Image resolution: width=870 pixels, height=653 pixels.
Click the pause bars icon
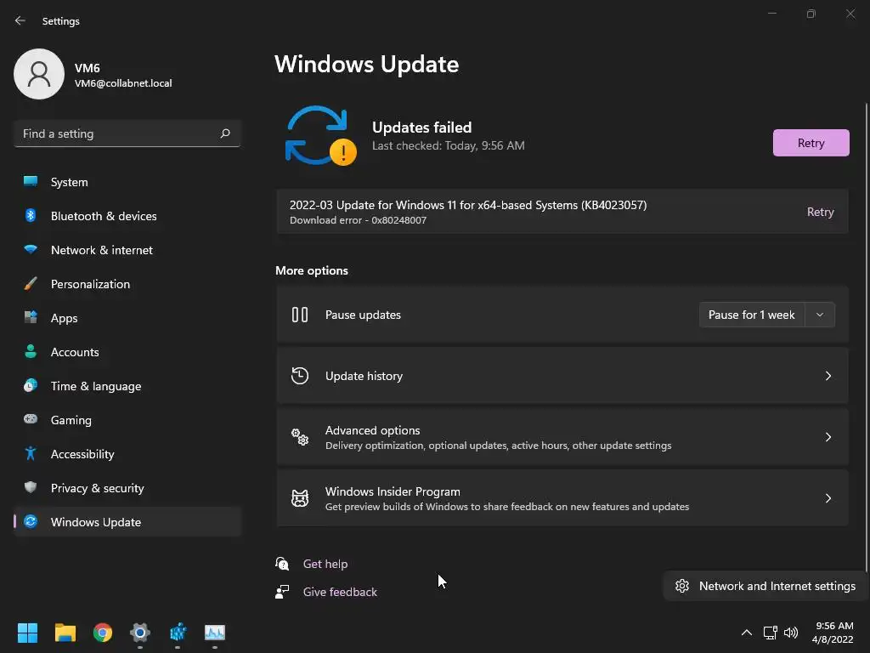tap(300, 315)
